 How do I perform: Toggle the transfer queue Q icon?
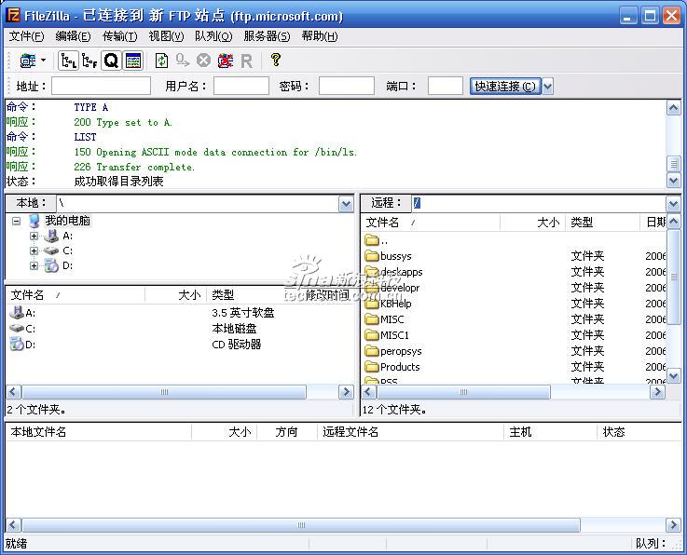pos(111,61)
